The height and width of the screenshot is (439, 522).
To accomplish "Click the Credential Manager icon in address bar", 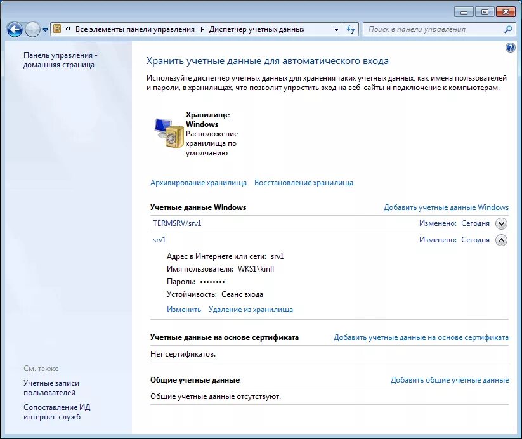I will (x=57, y=29).
